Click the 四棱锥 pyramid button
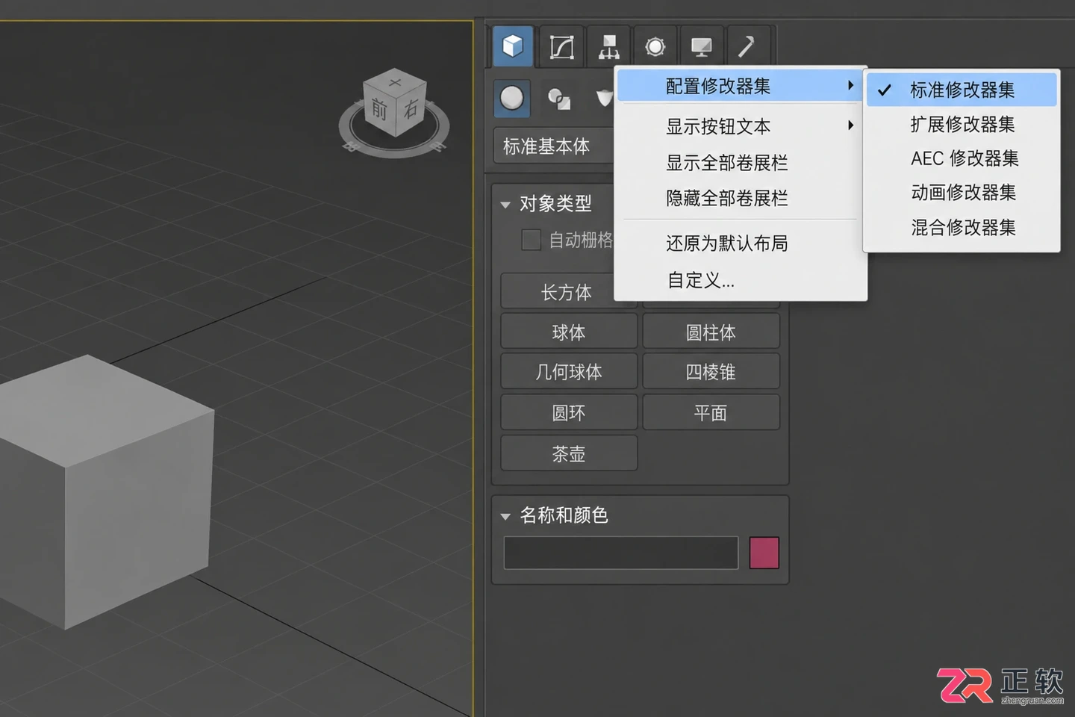The height and width of the screenshot is (717, 1075). point(711,371)
